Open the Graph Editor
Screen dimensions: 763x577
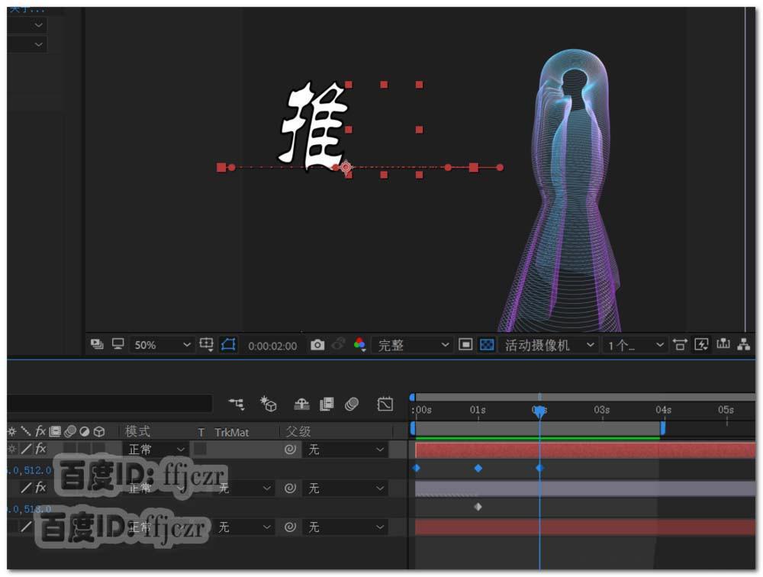coord(385,405)
